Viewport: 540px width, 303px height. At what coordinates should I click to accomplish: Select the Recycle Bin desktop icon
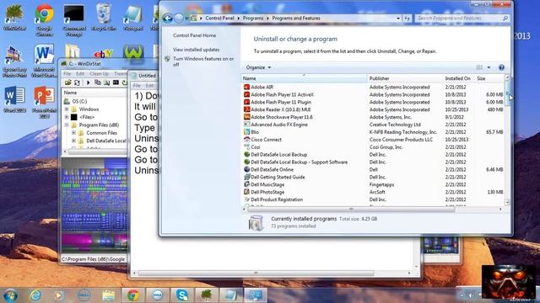pos(104,17)
